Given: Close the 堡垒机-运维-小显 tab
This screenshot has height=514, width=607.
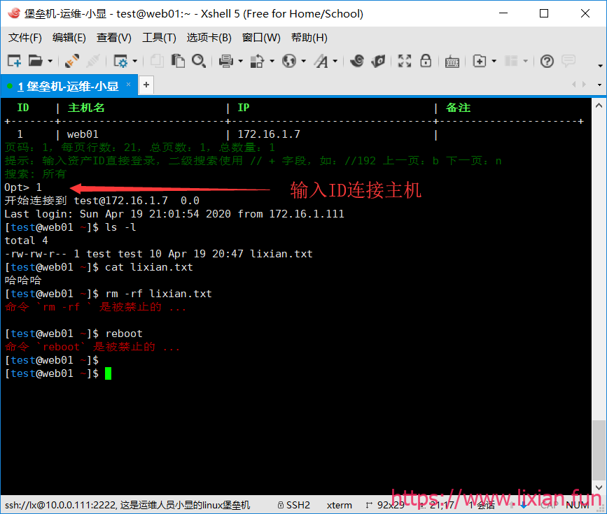Looking at the screenshot, I should click(129, 85).
